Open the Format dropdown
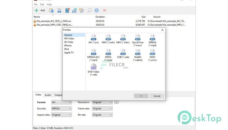 61,102
